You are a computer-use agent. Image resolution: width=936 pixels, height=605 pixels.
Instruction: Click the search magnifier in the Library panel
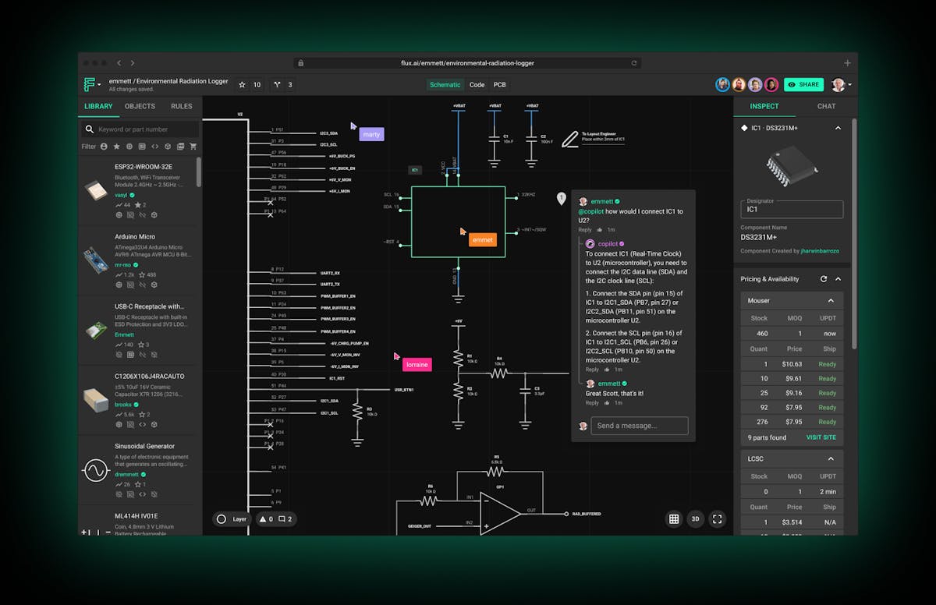tap(91, 129)
